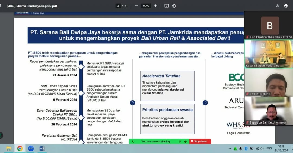Click the zoom out minus button
The image size is (293, 153).
pos(136,6)
